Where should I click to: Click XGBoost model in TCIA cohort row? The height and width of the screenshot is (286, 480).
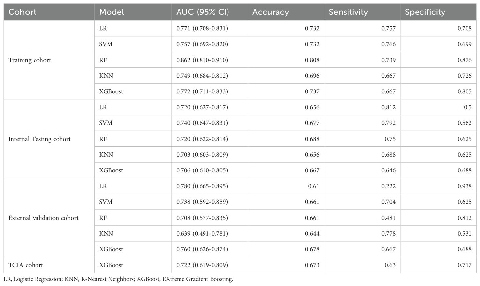tap(111, 265)
